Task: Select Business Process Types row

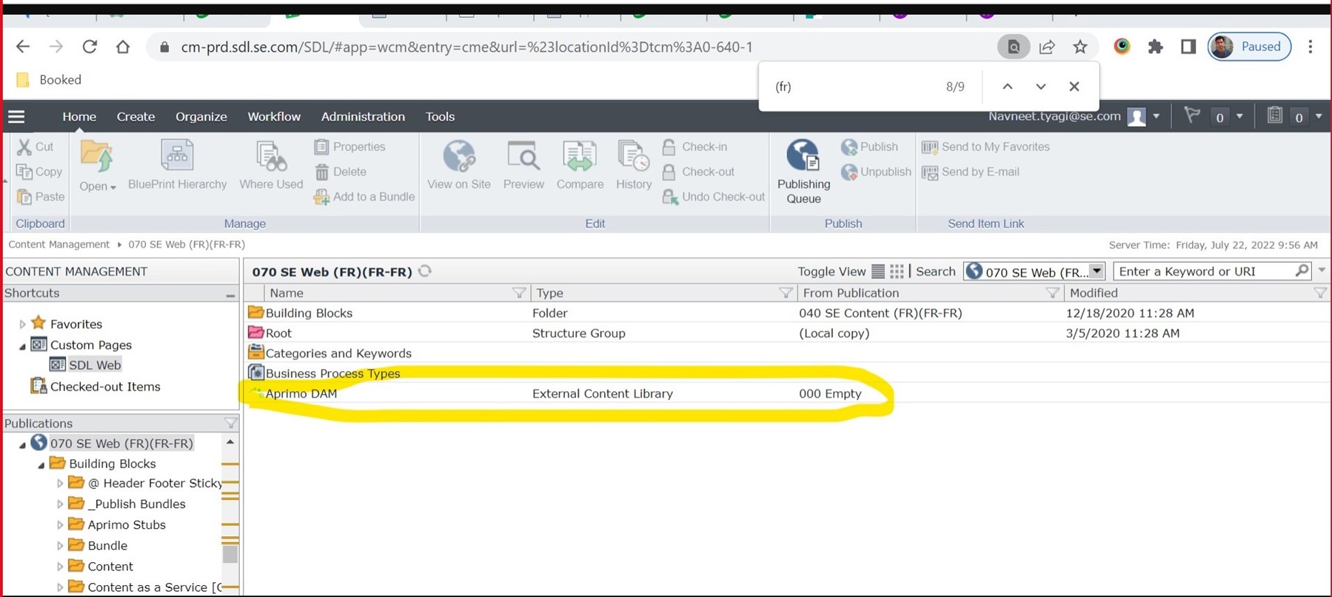Action: [786, 373]
